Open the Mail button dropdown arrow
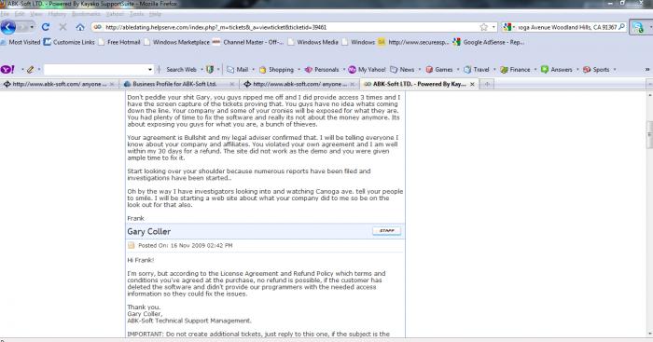This screenshot has width=653, height=342. coord(253,70)
